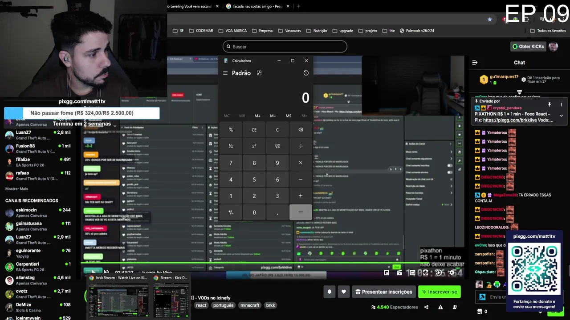Open the Fusion88 channel in the sidebar

(38, 148)
